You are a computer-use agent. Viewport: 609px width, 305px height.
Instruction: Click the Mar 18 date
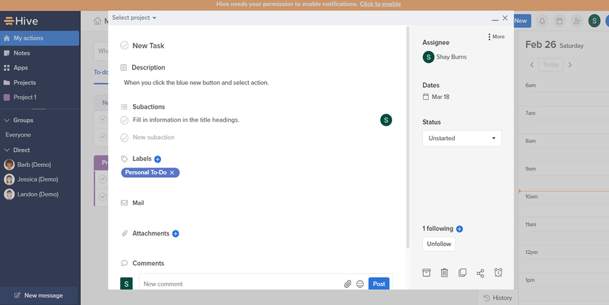click(x=441, y=97)
